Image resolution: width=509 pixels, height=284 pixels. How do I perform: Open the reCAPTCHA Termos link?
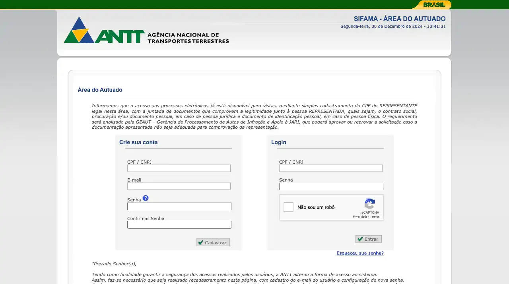[x=375, y=216]
